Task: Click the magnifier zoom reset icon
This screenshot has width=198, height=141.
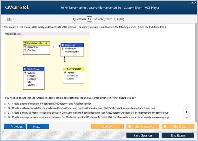Action: (x=186, y=106)
